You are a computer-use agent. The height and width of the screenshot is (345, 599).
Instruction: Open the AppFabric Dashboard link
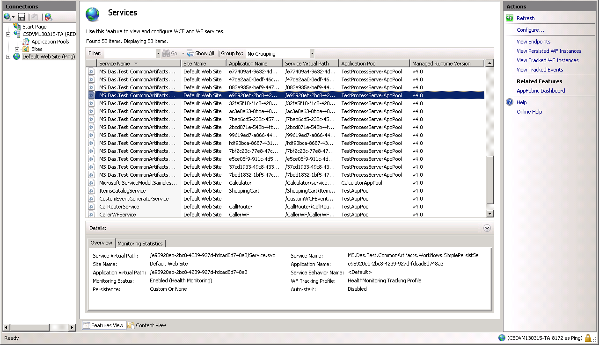[x=541, y=91]
